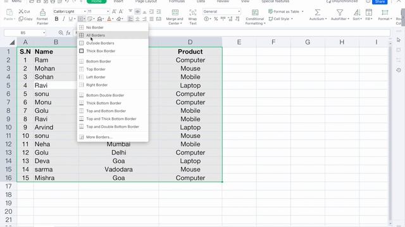Toggle Underline formatting
405x227 pixels.
(x=70, y=19)
